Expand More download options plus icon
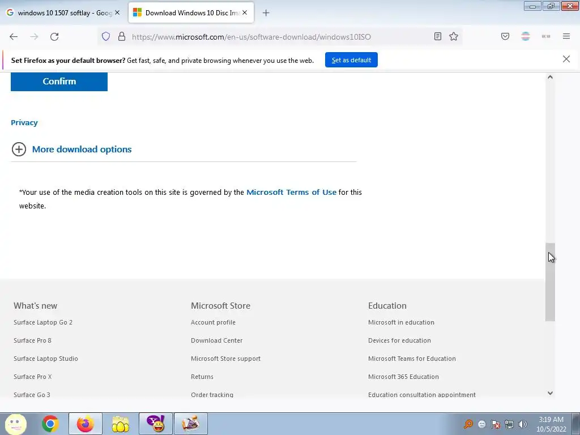This screenshot has height=435, width=580. click(x=19, y=150)
